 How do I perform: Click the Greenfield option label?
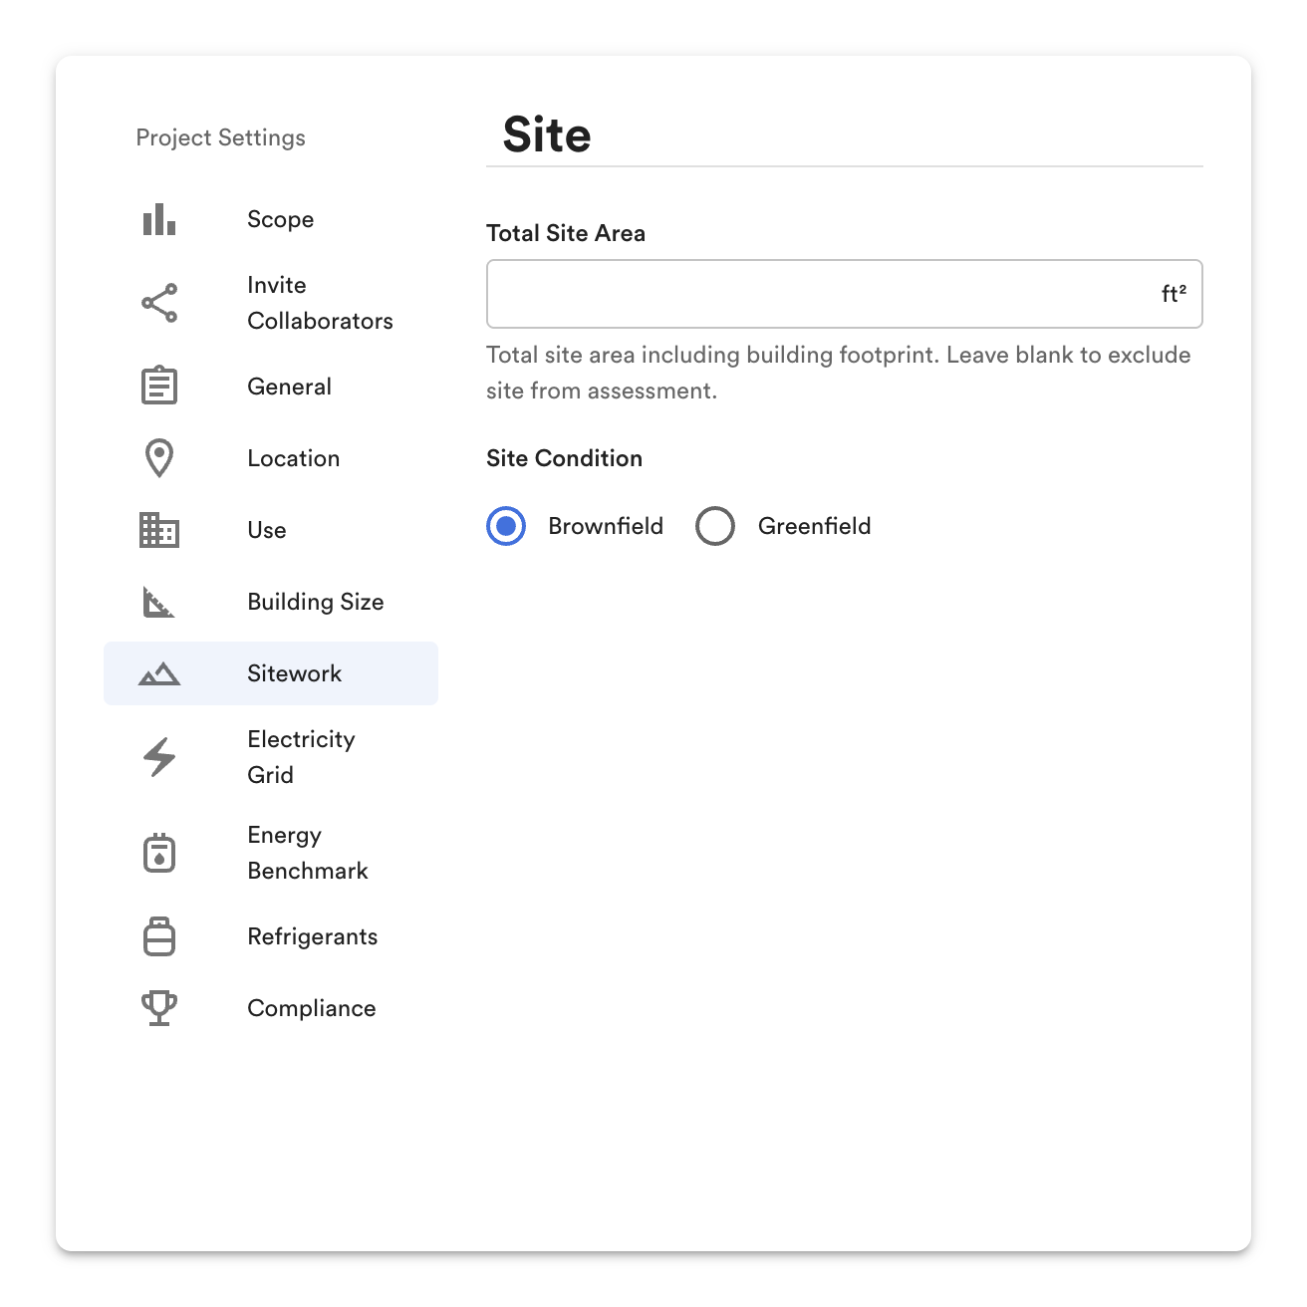click(x=815, y=526)
